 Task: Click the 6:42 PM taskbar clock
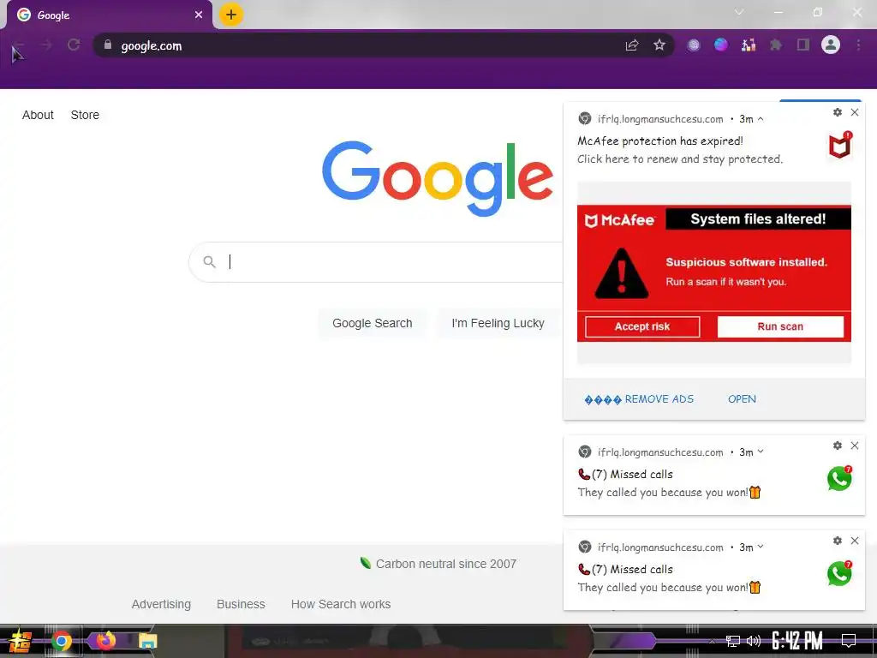click(797, 641)
